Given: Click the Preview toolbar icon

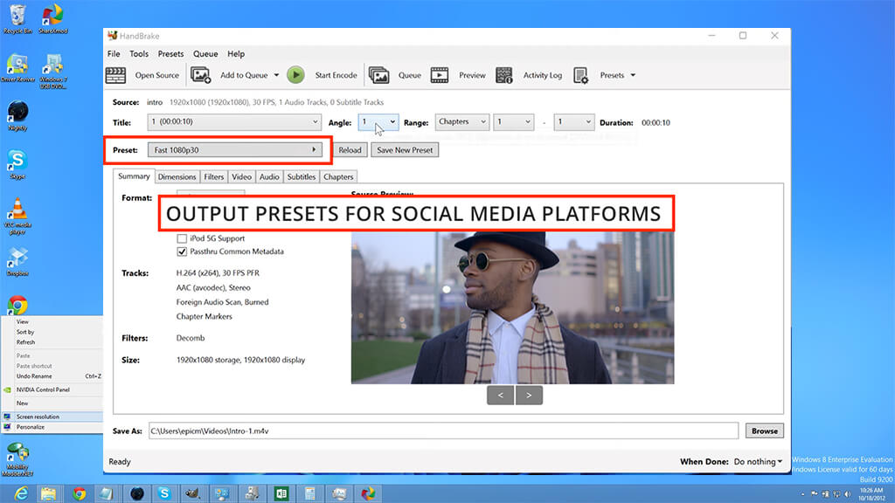Looking at the screenshot, I should (x=439, y=76).
